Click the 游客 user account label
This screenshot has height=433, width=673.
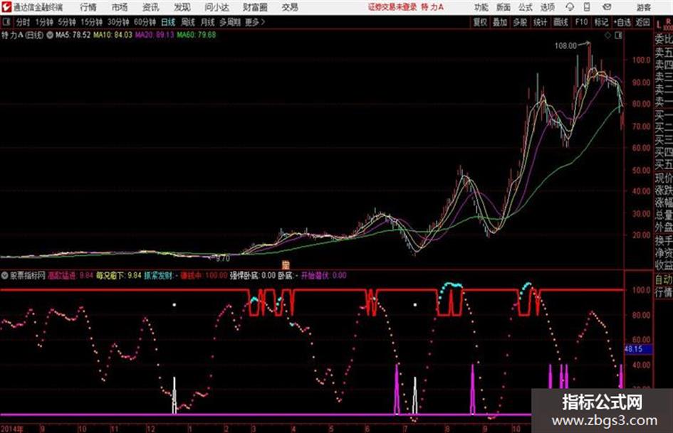click(643, 7)
